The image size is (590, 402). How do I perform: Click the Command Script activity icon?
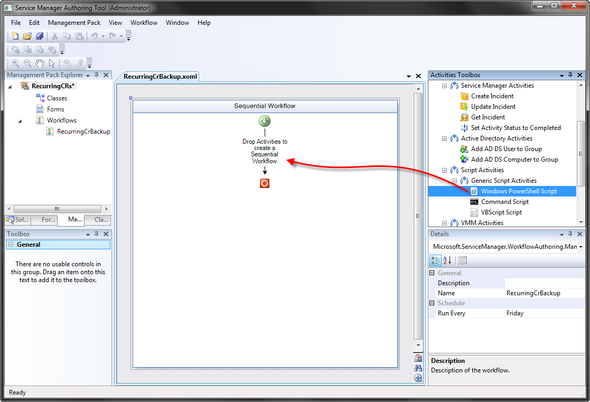(474, 202)
